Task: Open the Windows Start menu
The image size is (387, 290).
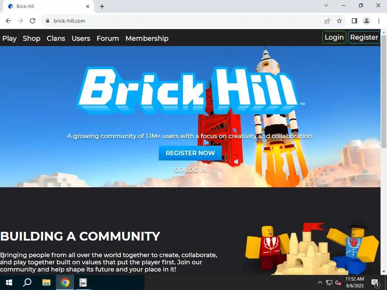Action: (9, 282)
